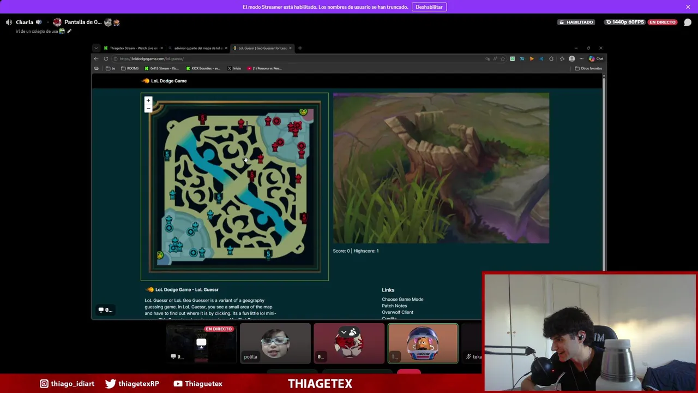
Task: Click the map screenshot preview image
Action: pyautogui.click(x=441, y=168)
